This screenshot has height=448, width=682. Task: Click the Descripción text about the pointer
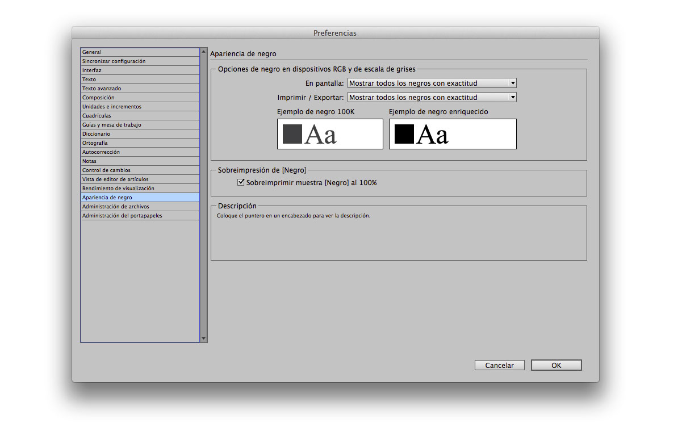[294, 216]
